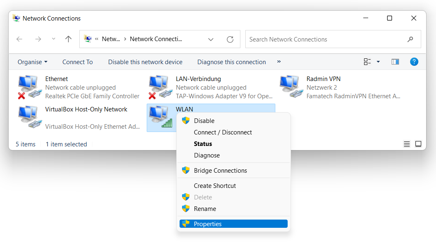Select the LAN-Verbindung adapter icon
Image resolution: width=436 pixels, height=250 pixels.
(x=160, y=87)
